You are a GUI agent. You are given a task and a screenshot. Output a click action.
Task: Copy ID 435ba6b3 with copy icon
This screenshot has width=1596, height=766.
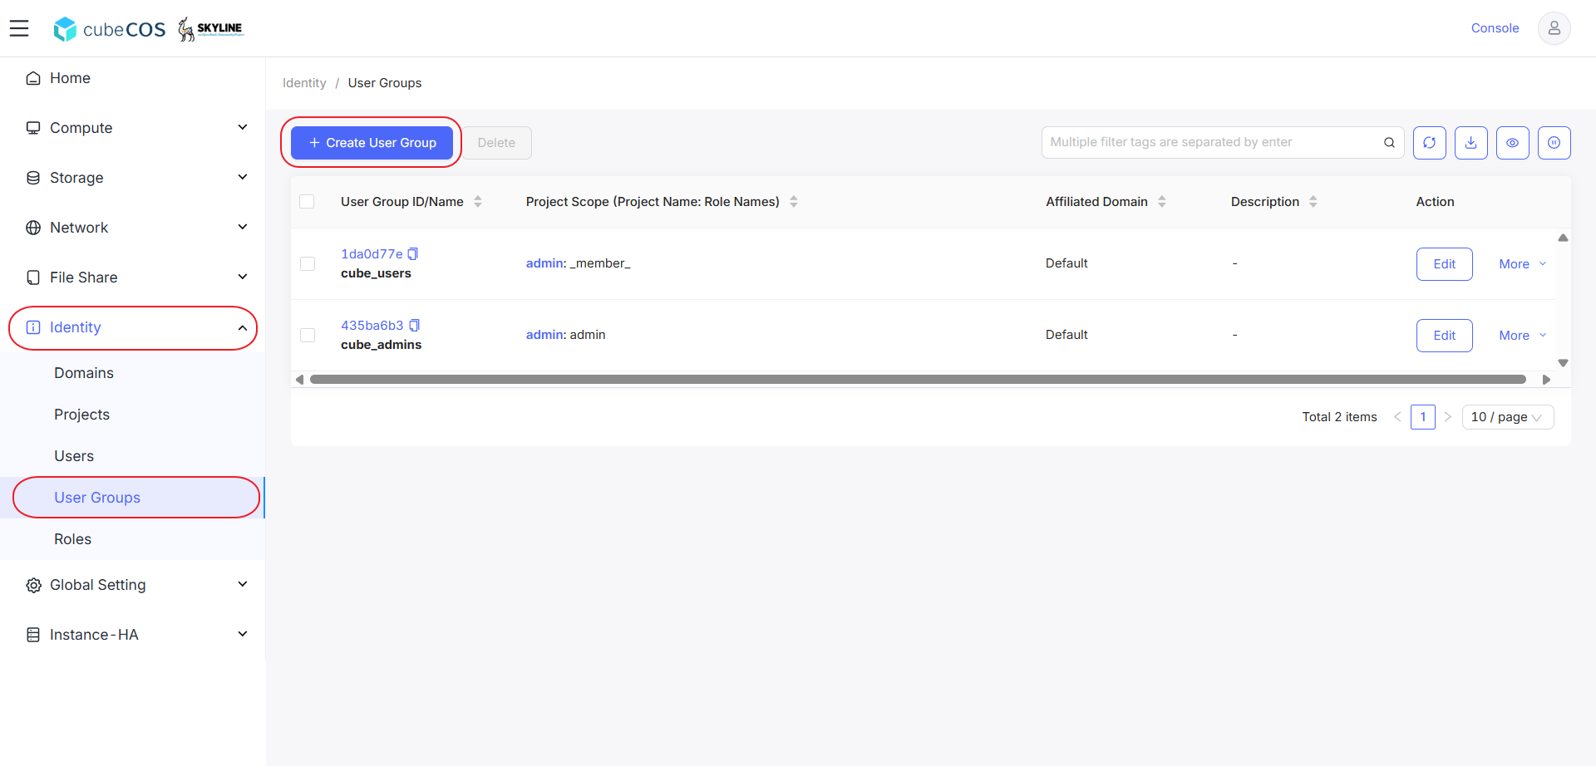[414, 326]
